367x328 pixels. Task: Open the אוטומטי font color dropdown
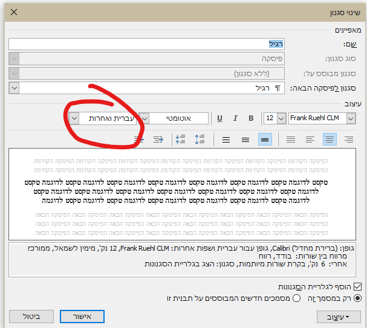(145, 118)
